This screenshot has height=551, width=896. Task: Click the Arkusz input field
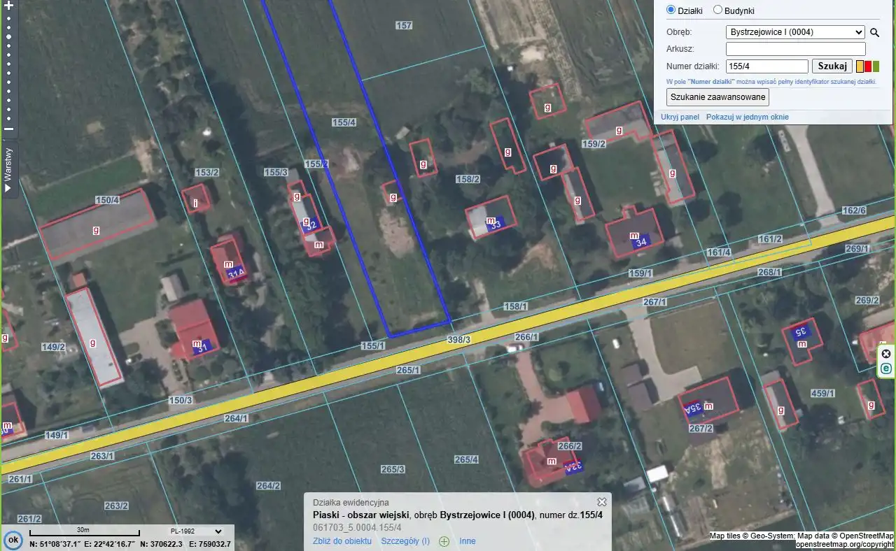click(795, 49)
